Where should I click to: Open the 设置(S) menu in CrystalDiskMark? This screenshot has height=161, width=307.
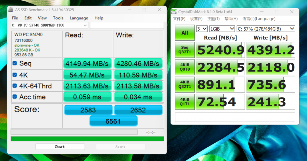click(x=196, y=19)
